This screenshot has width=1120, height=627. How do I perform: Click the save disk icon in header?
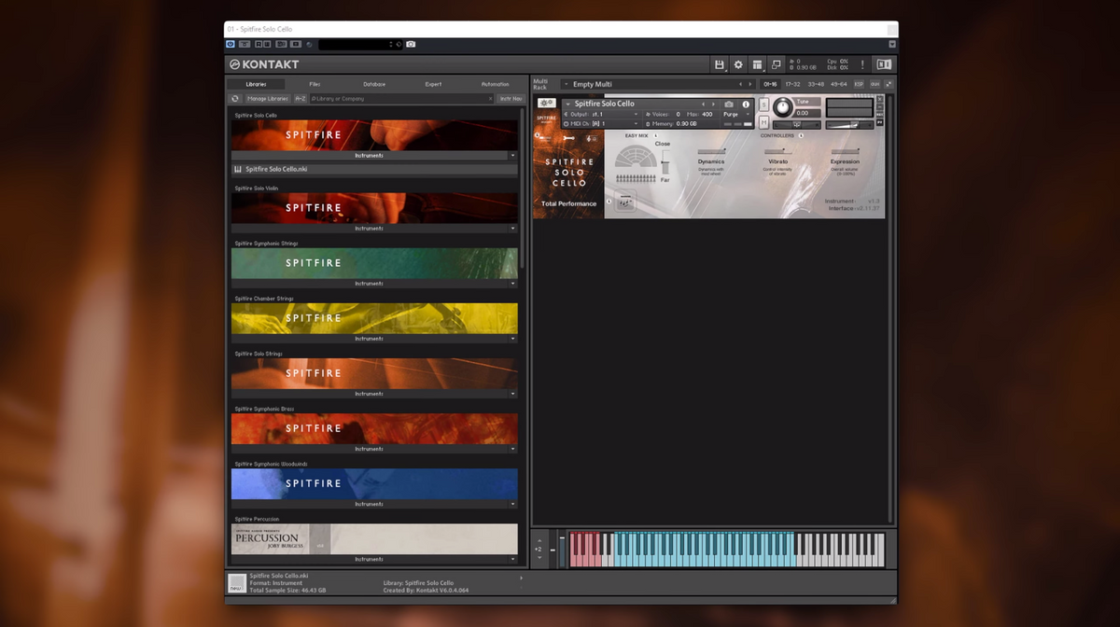tap(719, 64)
